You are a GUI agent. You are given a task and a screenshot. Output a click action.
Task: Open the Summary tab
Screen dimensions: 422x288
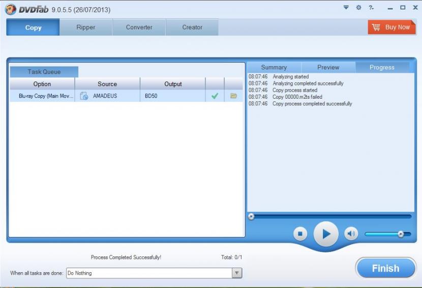274,67
